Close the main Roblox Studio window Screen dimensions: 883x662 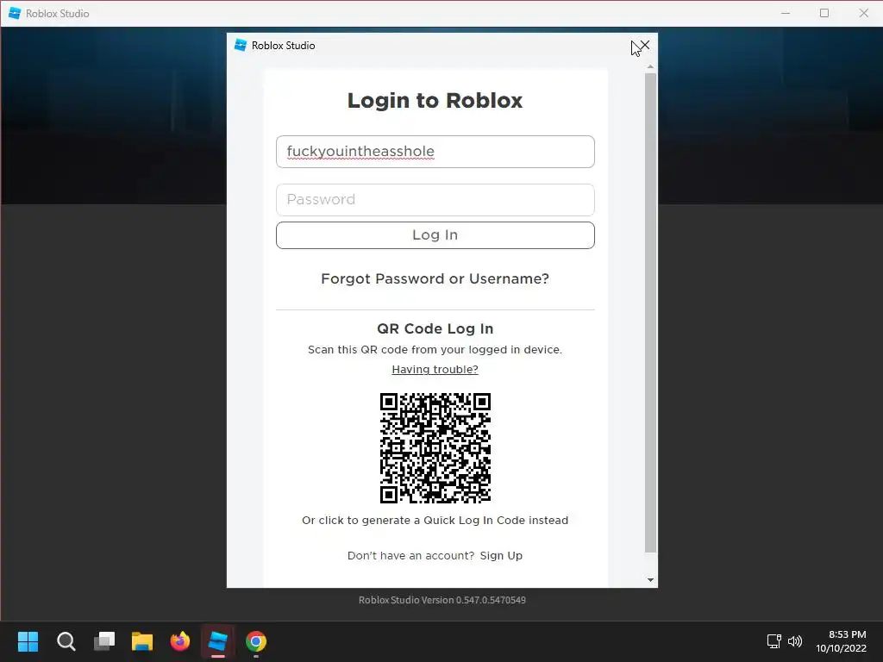[x=863, y=13]
